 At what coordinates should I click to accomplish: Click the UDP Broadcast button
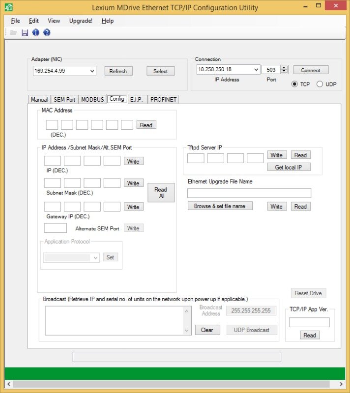252,330
